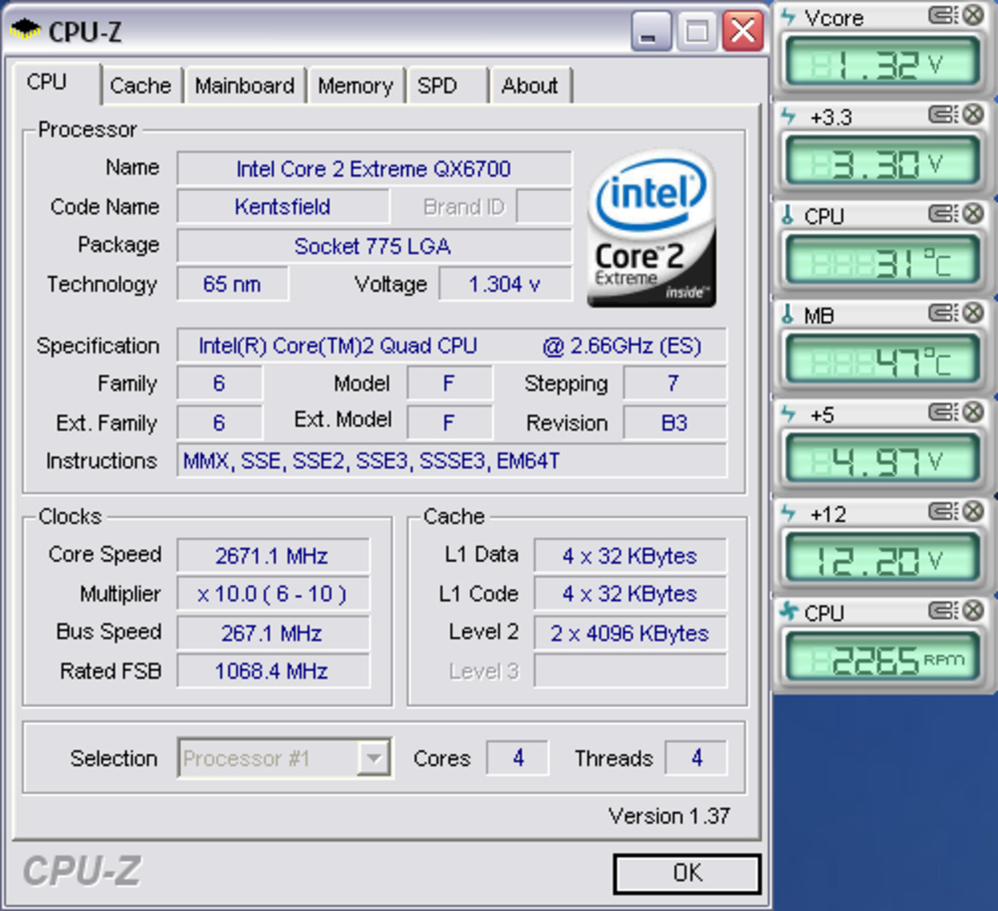Open the Processor #1 selection dropdown
This screenshot has height=911, width=998.
click(x=284, y=758)
